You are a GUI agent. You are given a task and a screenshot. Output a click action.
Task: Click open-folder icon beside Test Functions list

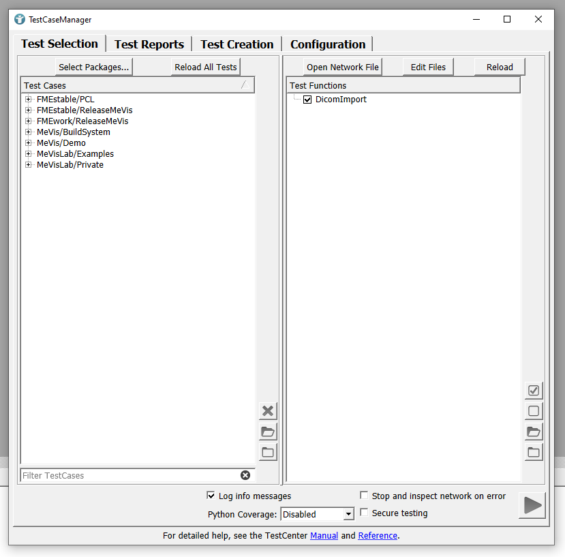coord(534,432)
